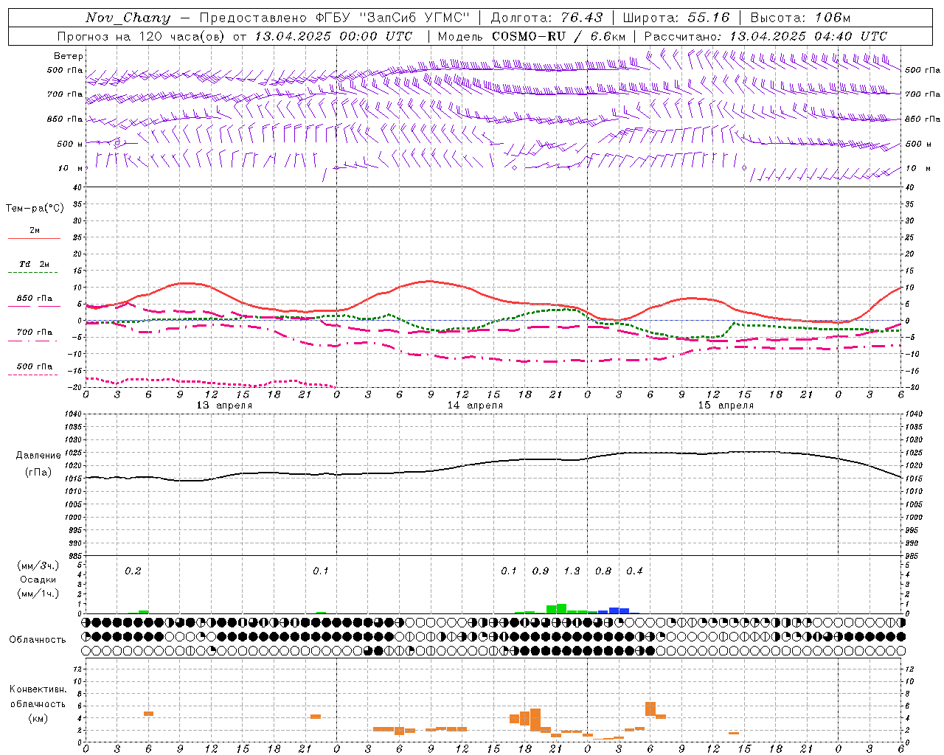Click the '1.3' precipitation value
The image size is (944, 755).
(572, 571)
